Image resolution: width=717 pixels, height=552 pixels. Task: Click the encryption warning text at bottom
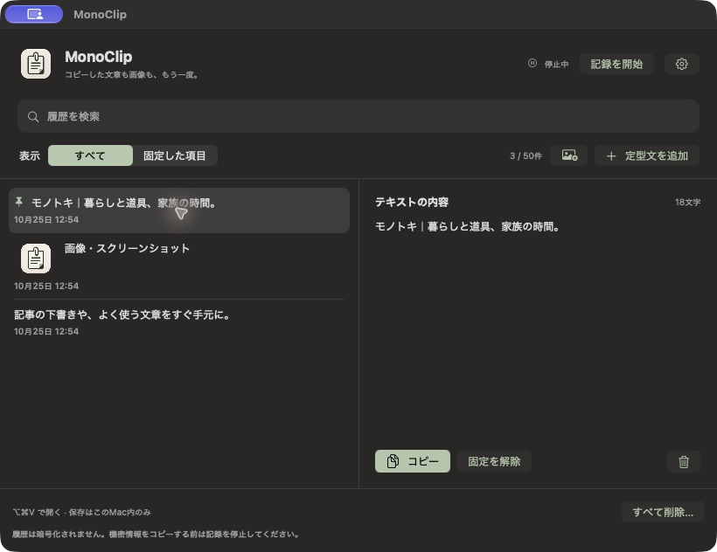point(156,534)
